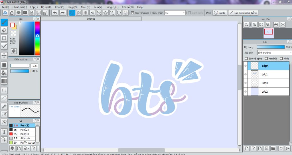Select the filled rectangle tool
Image resolution: width=292 pixels, height=155 pixels.
coord(4,65)
